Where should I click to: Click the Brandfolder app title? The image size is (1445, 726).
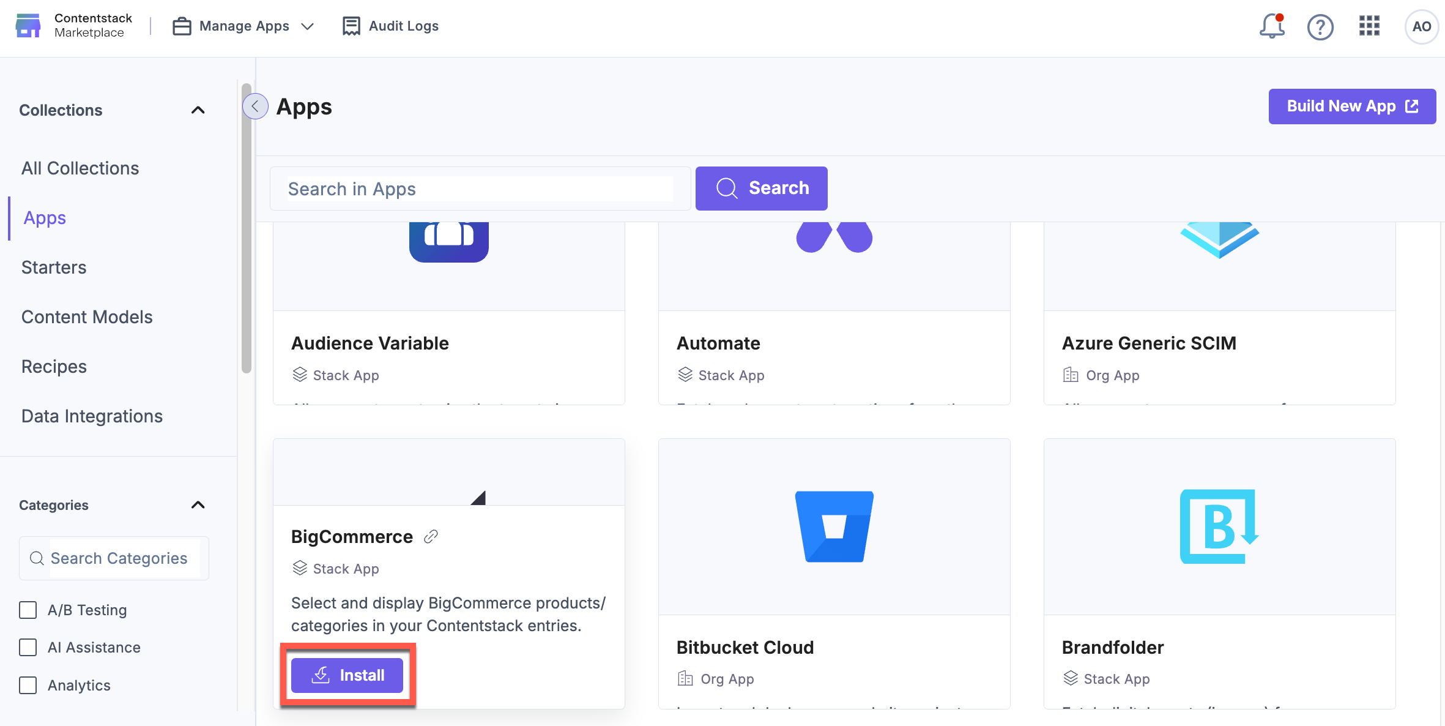[x=1113, y=648]
